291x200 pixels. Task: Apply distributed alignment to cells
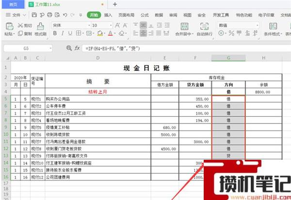click(x=166, y=33)
